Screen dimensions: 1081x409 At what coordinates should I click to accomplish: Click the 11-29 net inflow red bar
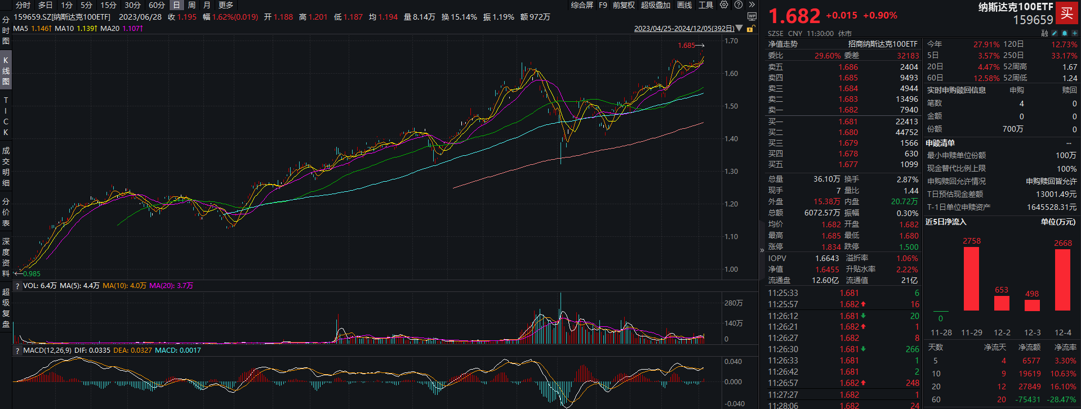pos(971,278)
